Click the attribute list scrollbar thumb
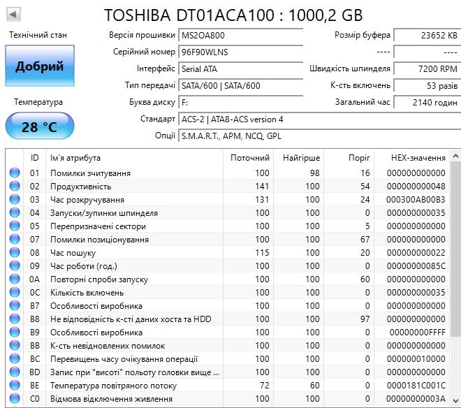The height and width of the screenshot is (408, 461). pyautogui.click(x=455, y=249)
